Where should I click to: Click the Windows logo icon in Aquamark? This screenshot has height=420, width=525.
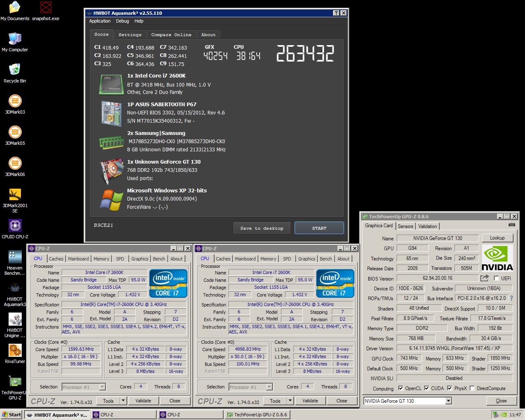coord(112,200)
